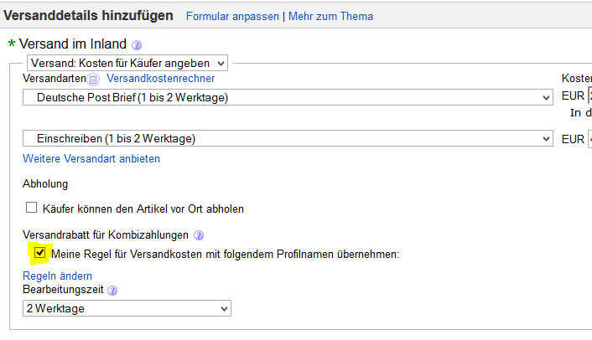Click cost field next to Deutsche Post Brief
Viewport: 592px width, 340px height.
pos(589,95)
